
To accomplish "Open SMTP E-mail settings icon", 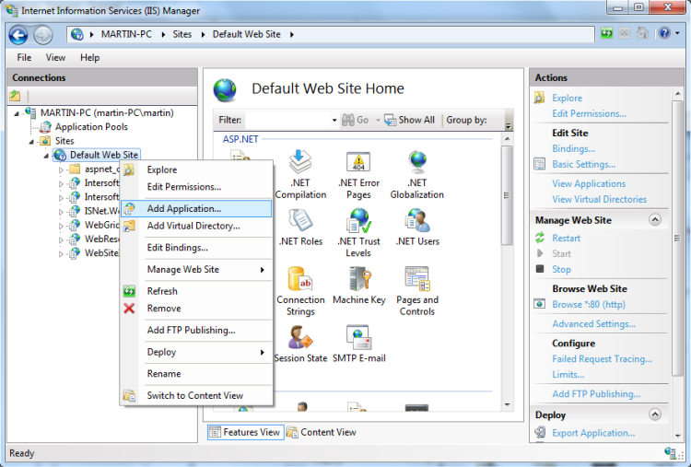I will tap(358, 337).
